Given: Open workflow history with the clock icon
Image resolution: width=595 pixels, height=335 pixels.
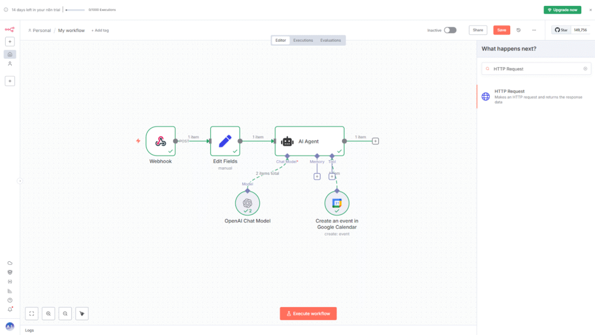Looking at the screenshot, I should pyautogui.click(x=518, y=30).
